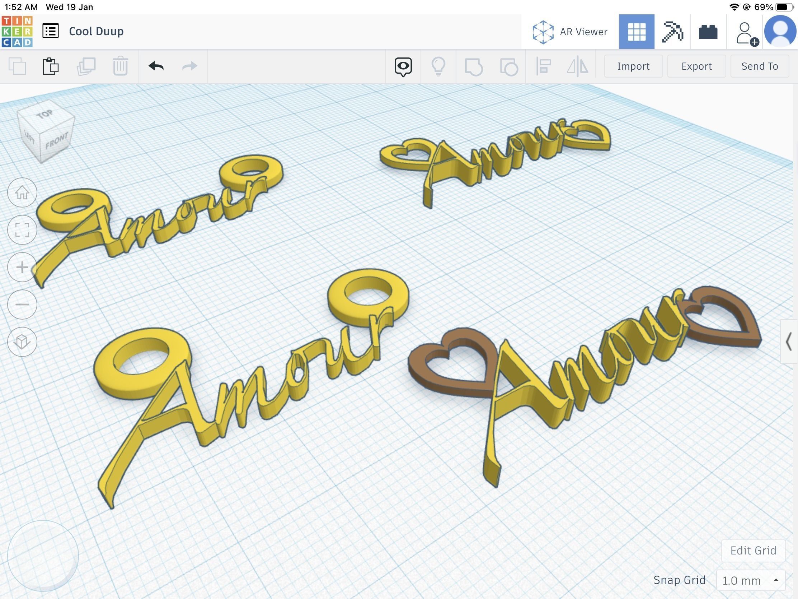Viewport: 798px width, 599px height.
Task: Tap the Wi-Fi status icon
Action: pos(734,7)
